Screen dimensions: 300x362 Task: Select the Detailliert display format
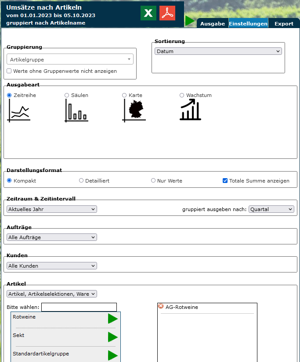(81, 180)
